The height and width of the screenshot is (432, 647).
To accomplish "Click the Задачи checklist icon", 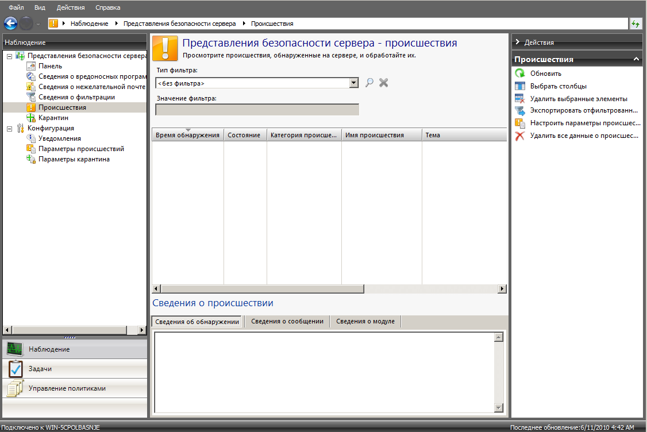I will [15, 369].
